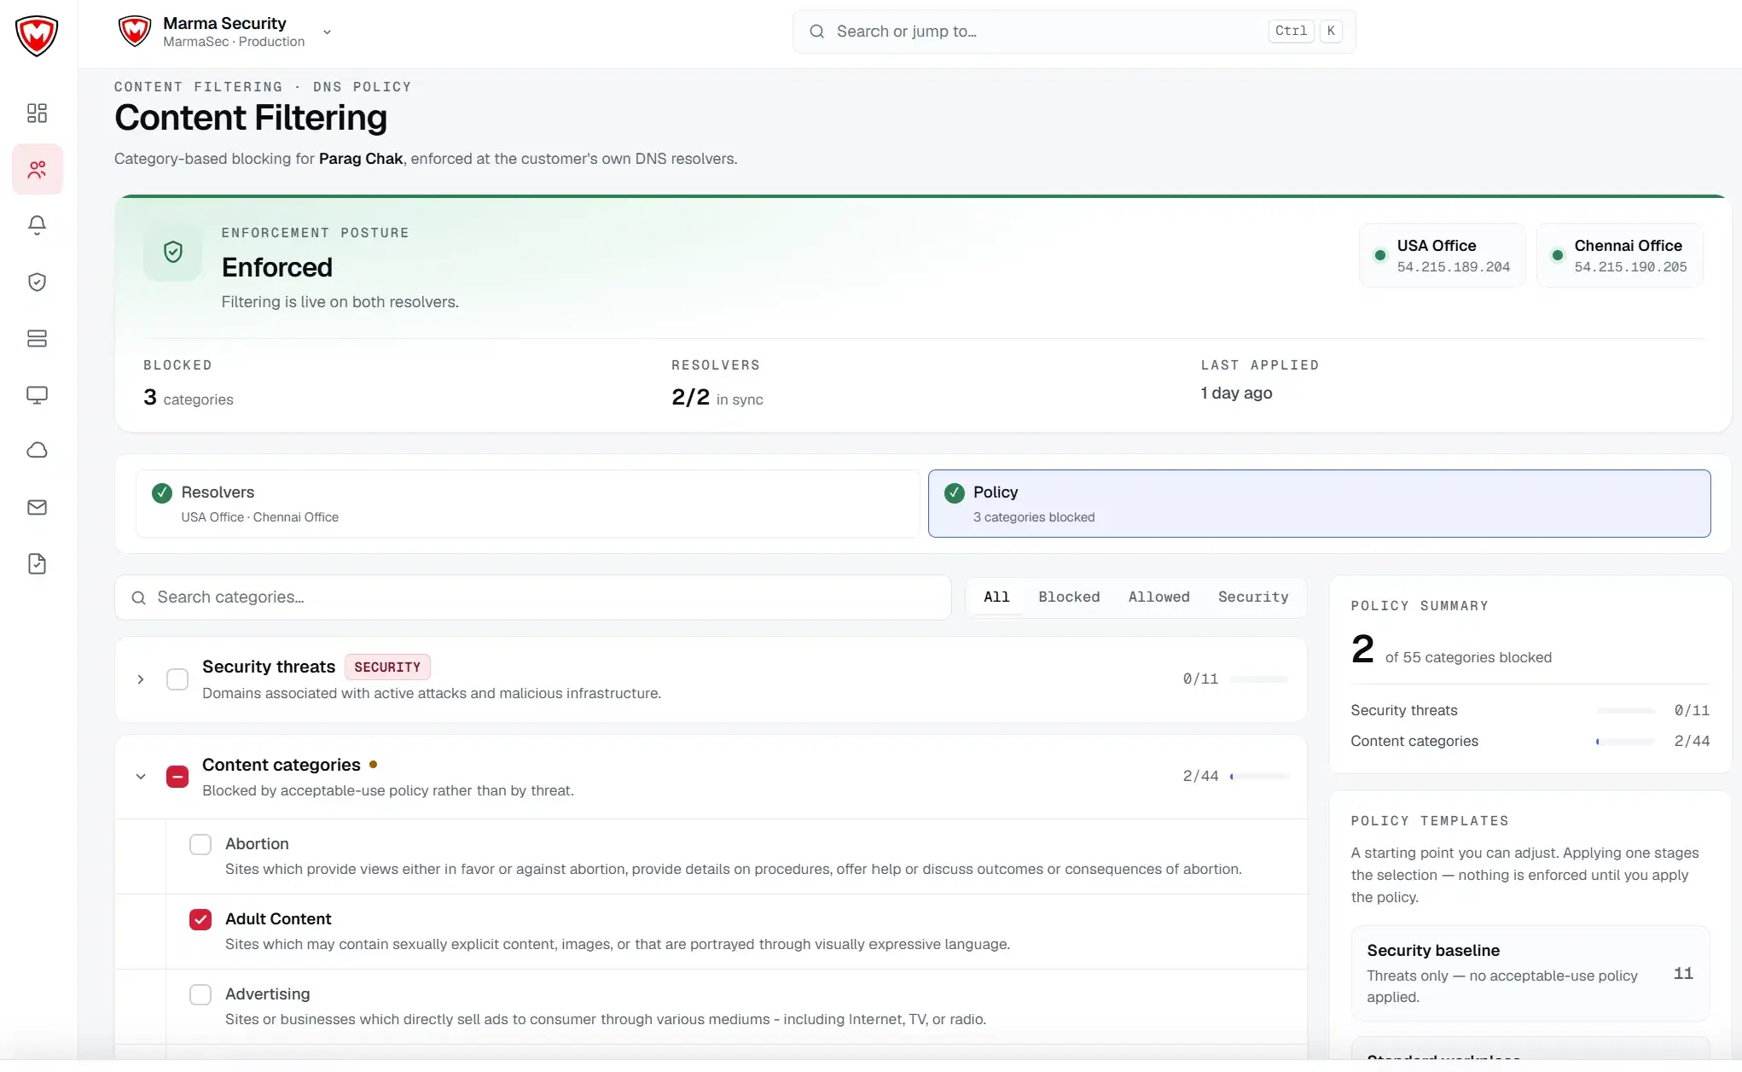Image resolution: width=1742 pixels, height=1072 pixels.
Task: Click the '2/2 in sync' resolvers value
Action: (x=717, y=398)
